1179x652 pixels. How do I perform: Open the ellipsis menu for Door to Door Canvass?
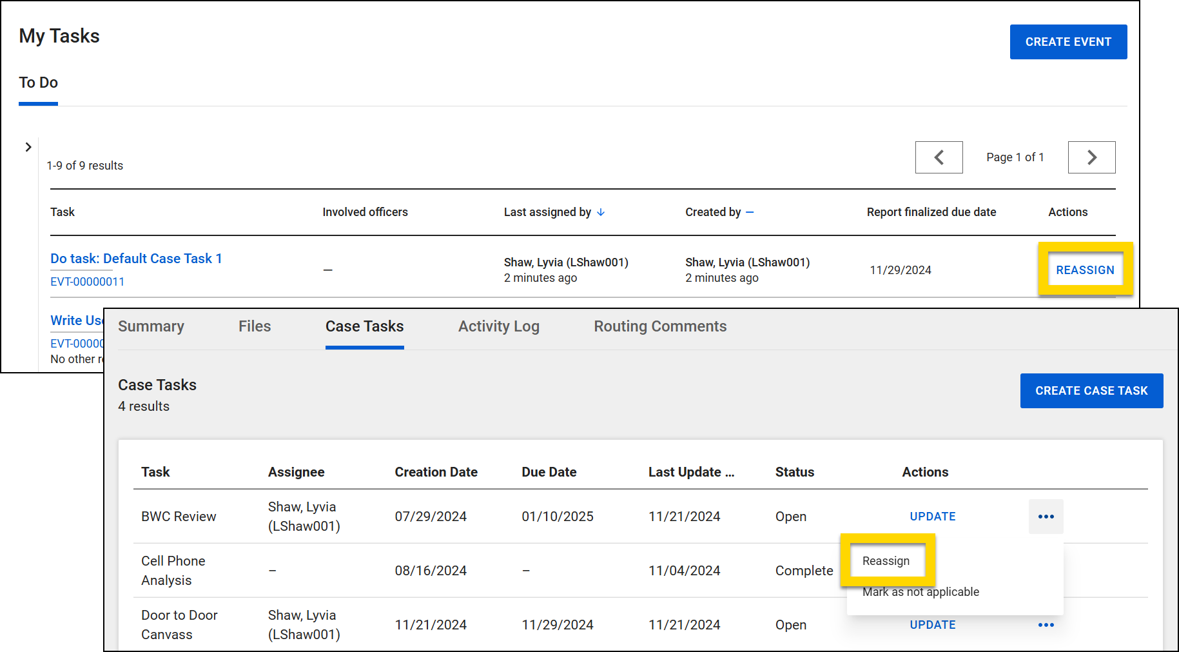pyautogui.click(x=1046, y=624)
